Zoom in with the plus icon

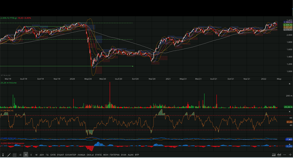pos(290,155)
